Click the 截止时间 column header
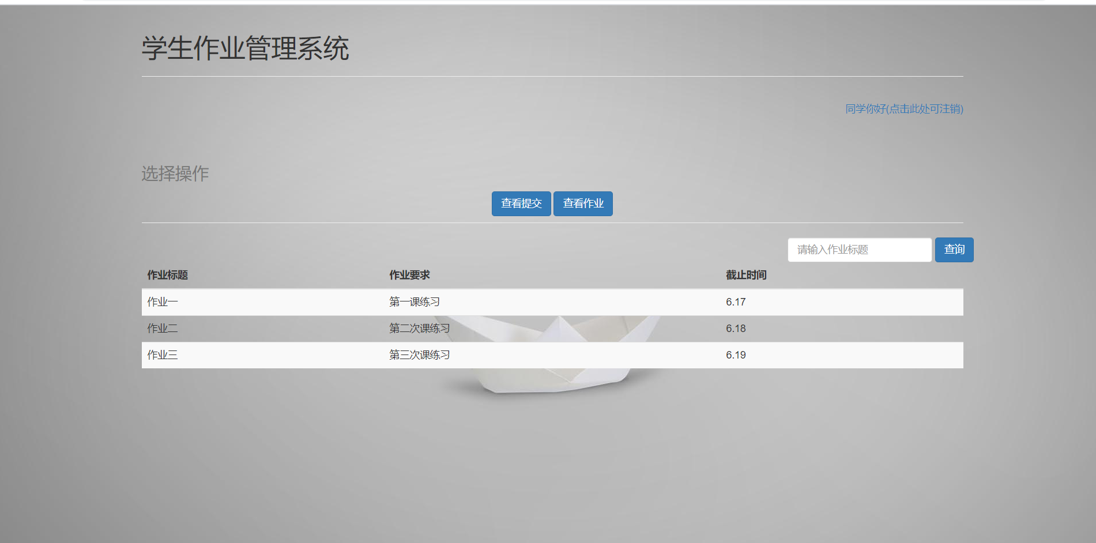The width and height of the screenshot is (1096, 543). pyautogui.click(x=746, y=275)
